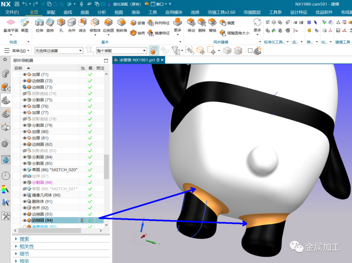
Task: Switch to the 装配 ribbon tab
Action: (x=51, y=12)
